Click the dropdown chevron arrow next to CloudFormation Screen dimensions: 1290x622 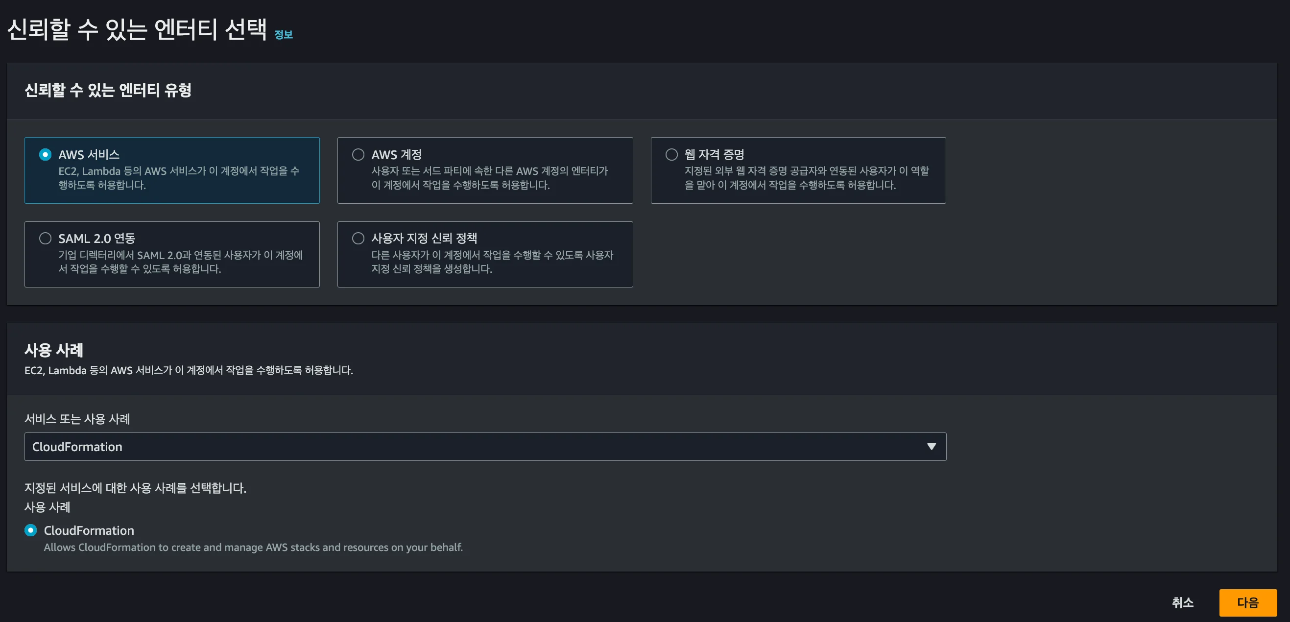coord(932,446)
